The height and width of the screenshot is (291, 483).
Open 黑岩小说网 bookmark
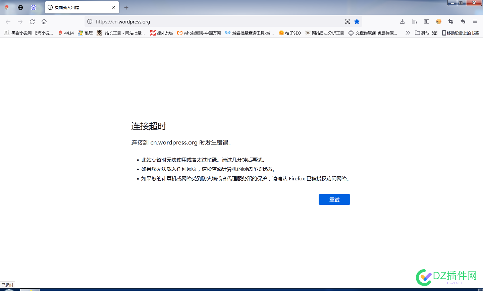(x=29, y=33)
